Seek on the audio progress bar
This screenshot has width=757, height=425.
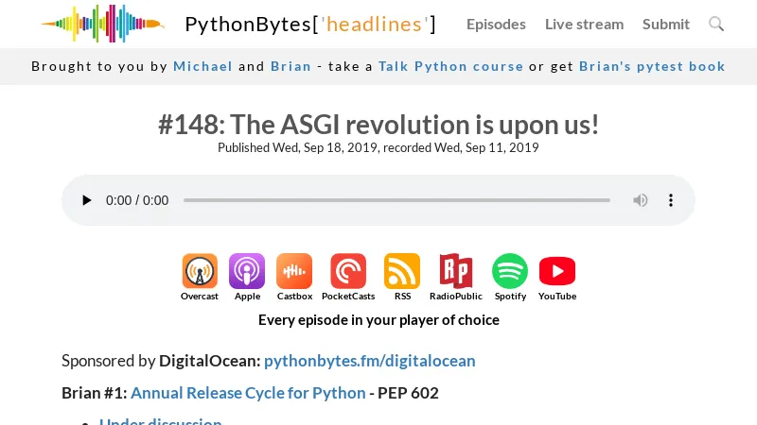click(x=396, y=200)
